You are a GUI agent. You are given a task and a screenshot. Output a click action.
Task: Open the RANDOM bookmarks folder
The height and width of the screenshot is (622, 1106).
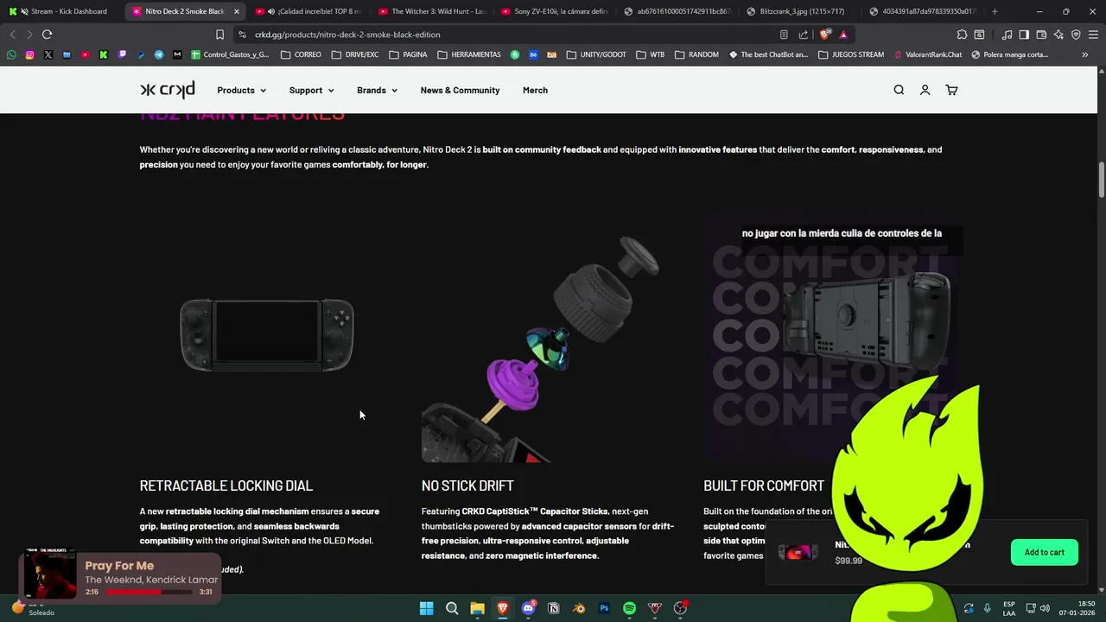click(696, 54)
